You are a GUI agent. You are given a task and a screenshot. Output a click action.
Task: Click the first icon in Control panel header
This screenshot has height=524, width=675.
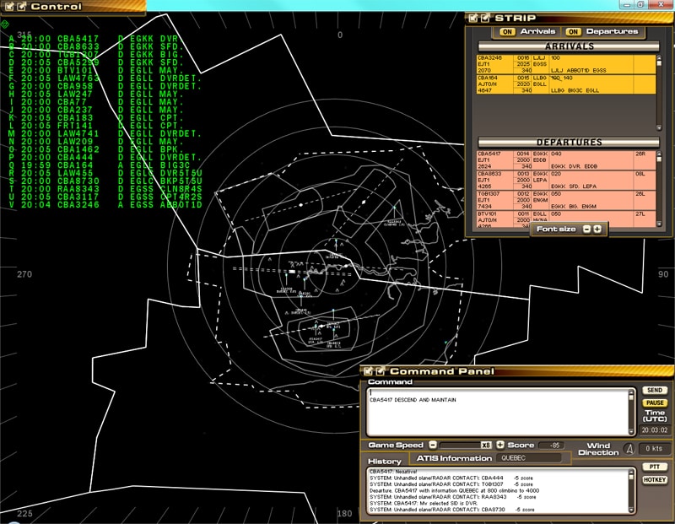coord(8,7)
